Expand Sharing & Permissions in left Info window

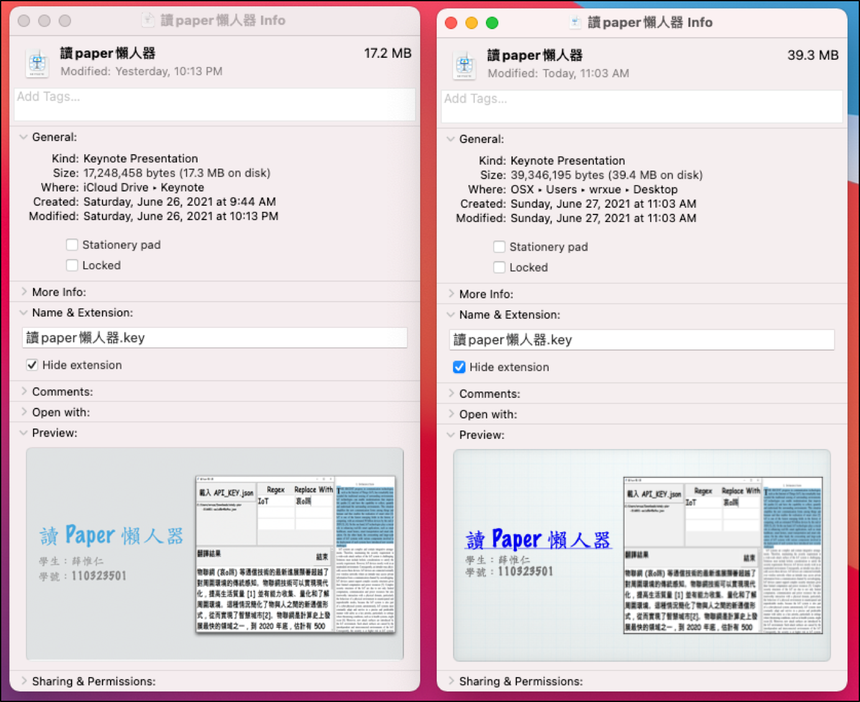(24, 681)
